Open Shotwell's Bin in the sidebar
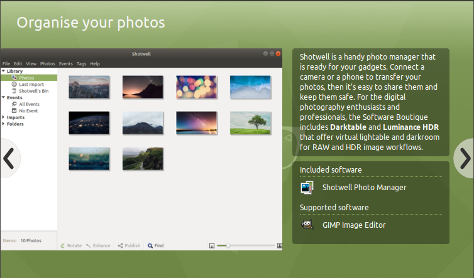Screen dimensions: 474x278 coord(33,90)
